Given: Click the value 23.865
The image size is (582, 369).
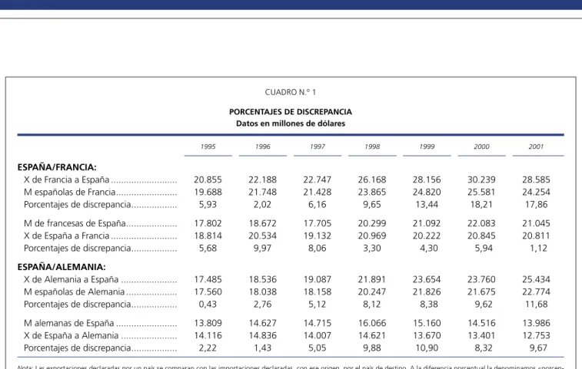Looking at the screenshot, I should tap(372, 193).
